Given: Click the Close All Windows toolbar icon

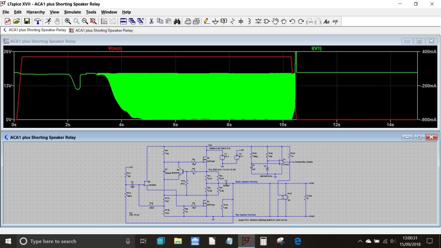Looking at the screenshot, I should tap(140, 22).
